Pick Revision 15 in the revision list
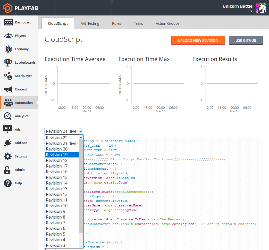 [62, 177]
